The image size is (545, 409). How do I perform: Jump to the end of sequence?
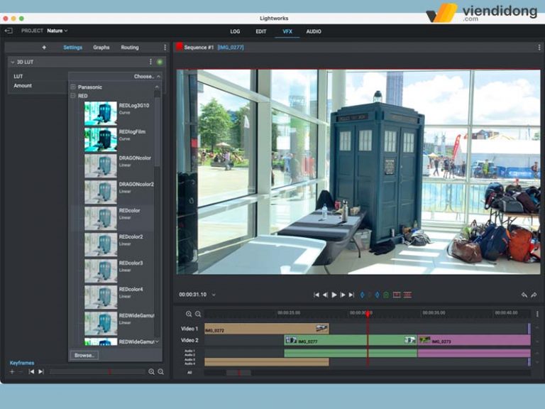(352, 295)
